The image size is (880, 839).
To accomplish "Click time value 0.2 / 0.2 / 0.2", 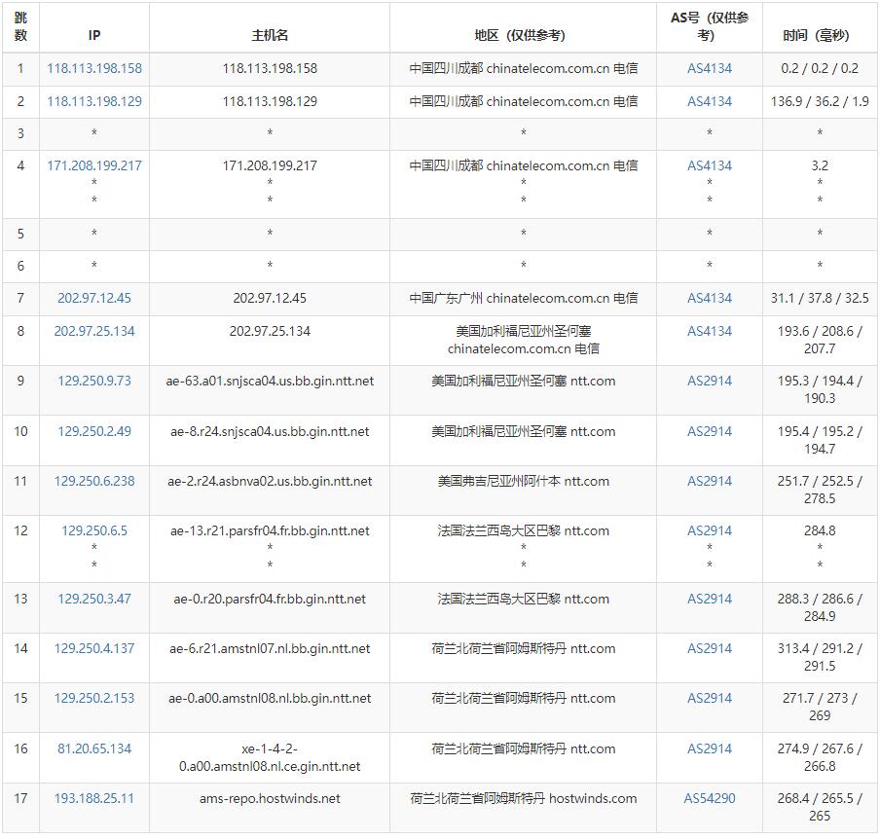I will 820,68.
